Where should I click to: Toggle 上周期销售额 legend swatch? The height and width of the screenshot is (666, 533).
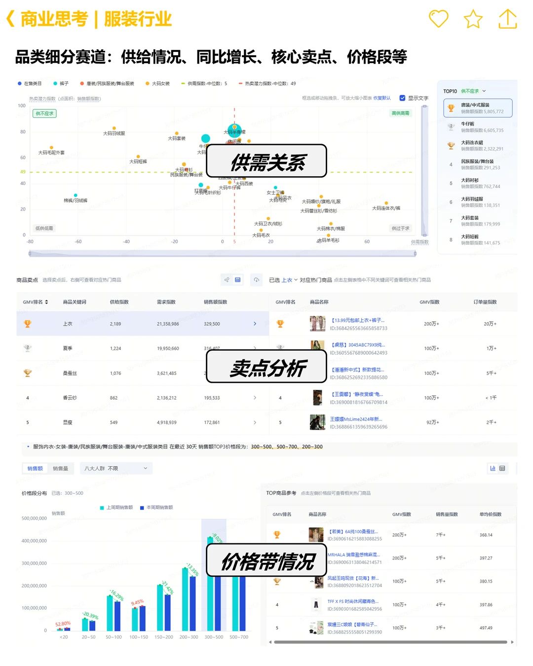tap(116, 507)
